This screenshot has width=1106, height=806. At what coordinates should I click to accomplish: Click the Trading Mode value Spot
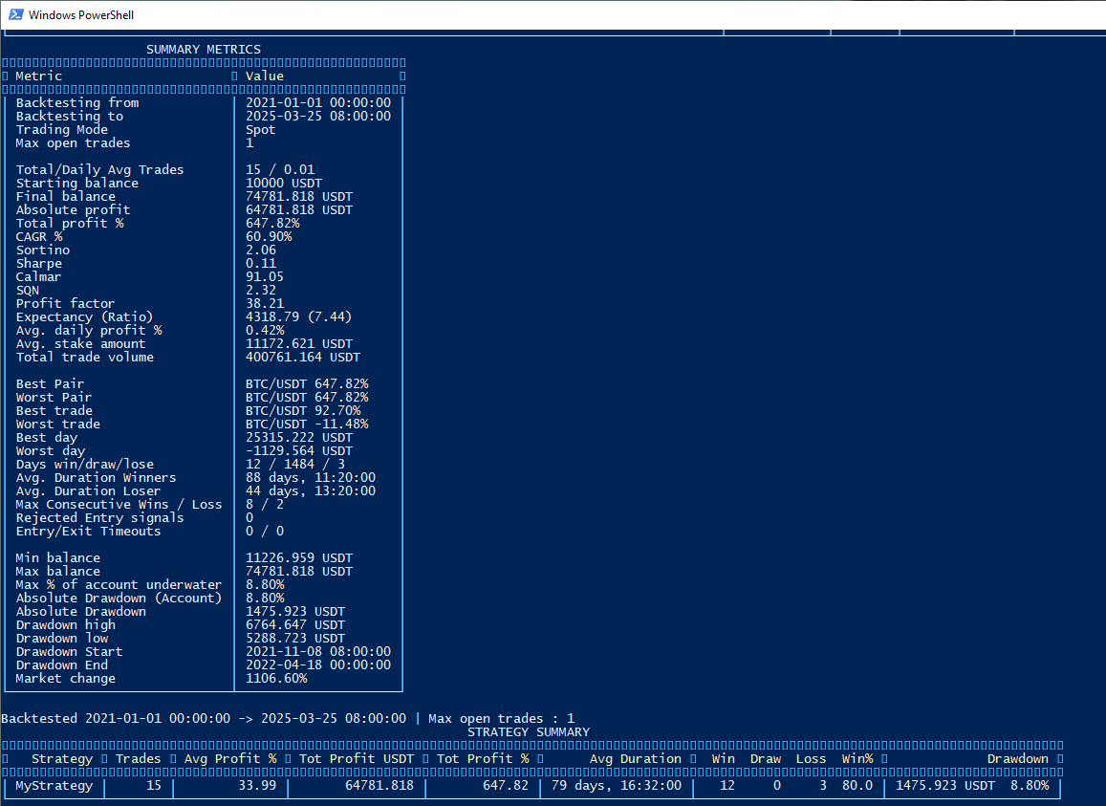(260, 130)
